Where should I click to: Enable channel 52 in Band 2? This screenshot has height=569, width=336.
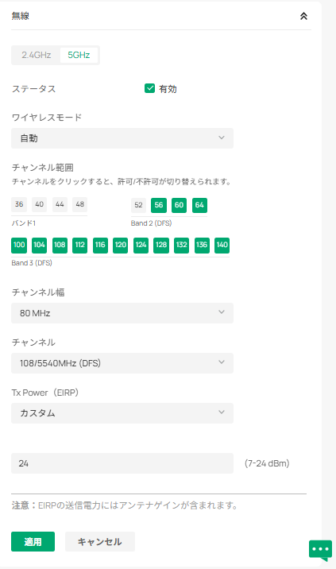[x=138, y=205]
